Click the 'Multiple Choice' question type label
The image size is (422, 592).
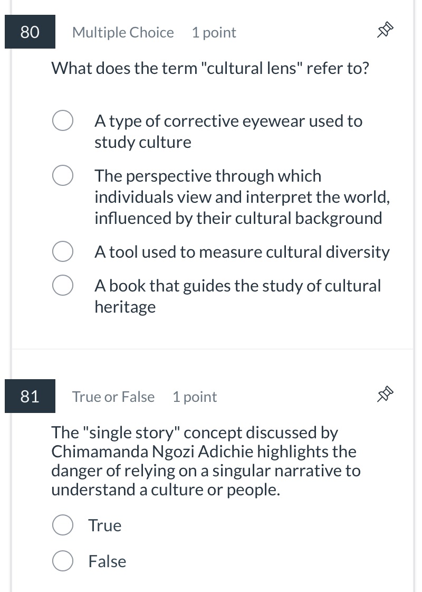coord(123,33)
